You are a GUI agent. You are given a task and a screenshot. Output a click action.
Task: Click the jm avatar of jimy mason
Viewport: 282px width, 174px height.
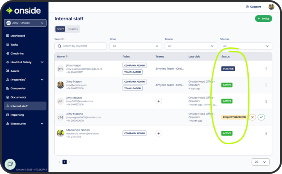[x=61, y=69]
